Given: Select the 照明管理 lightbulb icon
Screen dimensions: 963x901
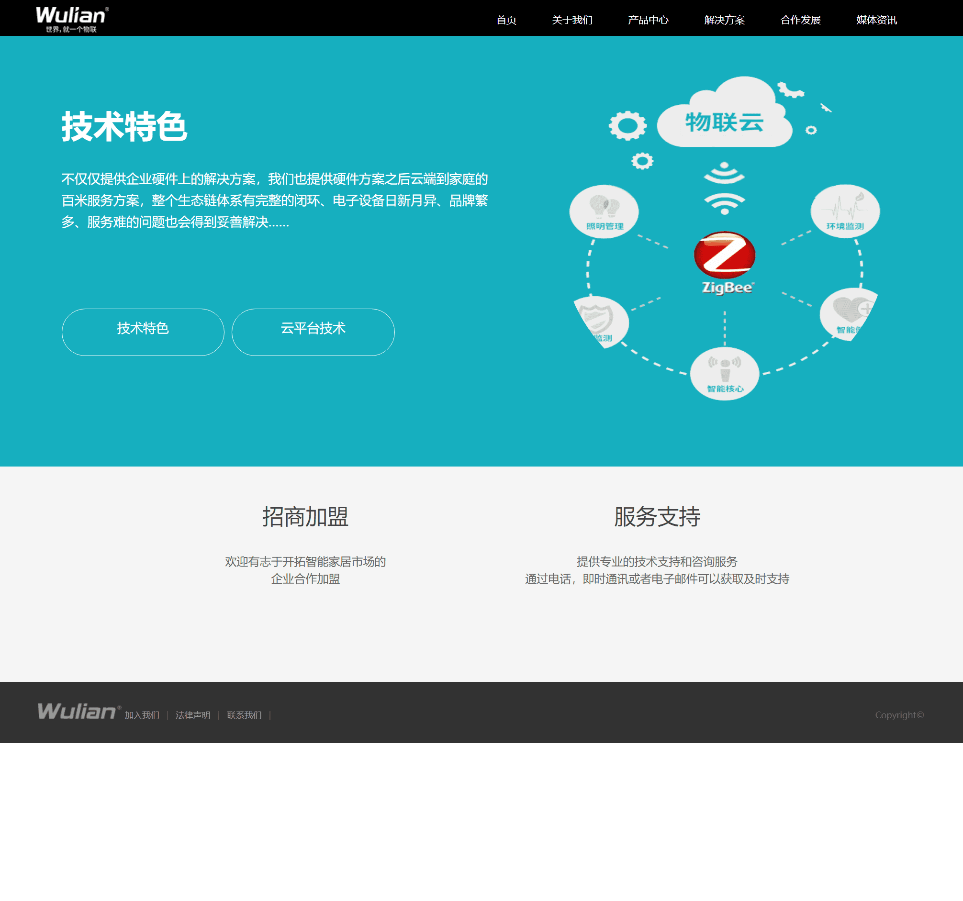Looking at the screenshot, I should click(x=604, y=211).
